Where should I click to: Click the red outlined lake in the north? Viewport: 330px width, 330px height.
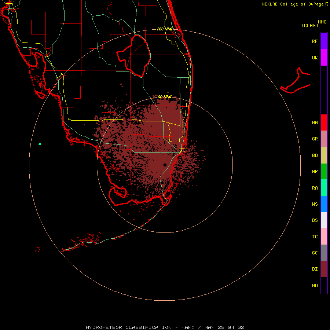click(133, 56)
